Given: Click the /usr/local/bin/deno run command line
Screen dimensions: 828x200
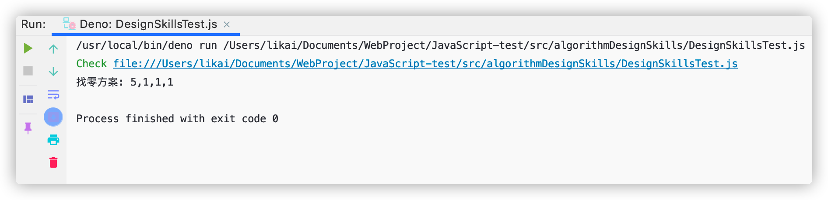Looking at the screenshot, I should (x=440, y=45).
